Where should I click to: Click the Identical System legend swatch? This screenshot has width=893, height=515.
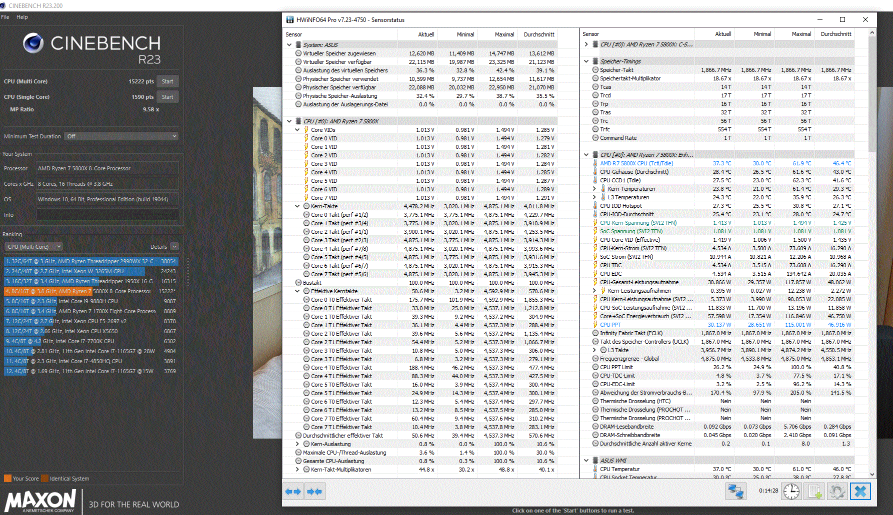44,478
